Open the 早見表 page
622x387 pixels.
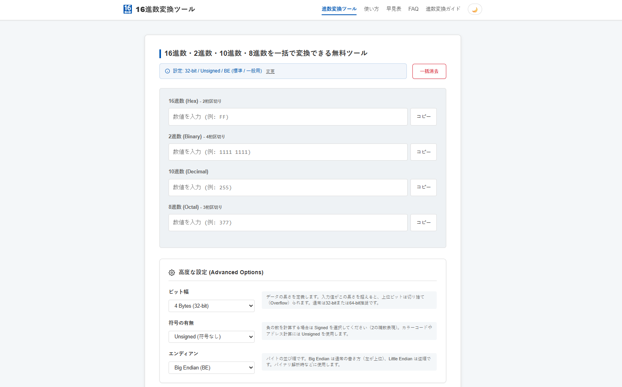click(x=393, y=8)
